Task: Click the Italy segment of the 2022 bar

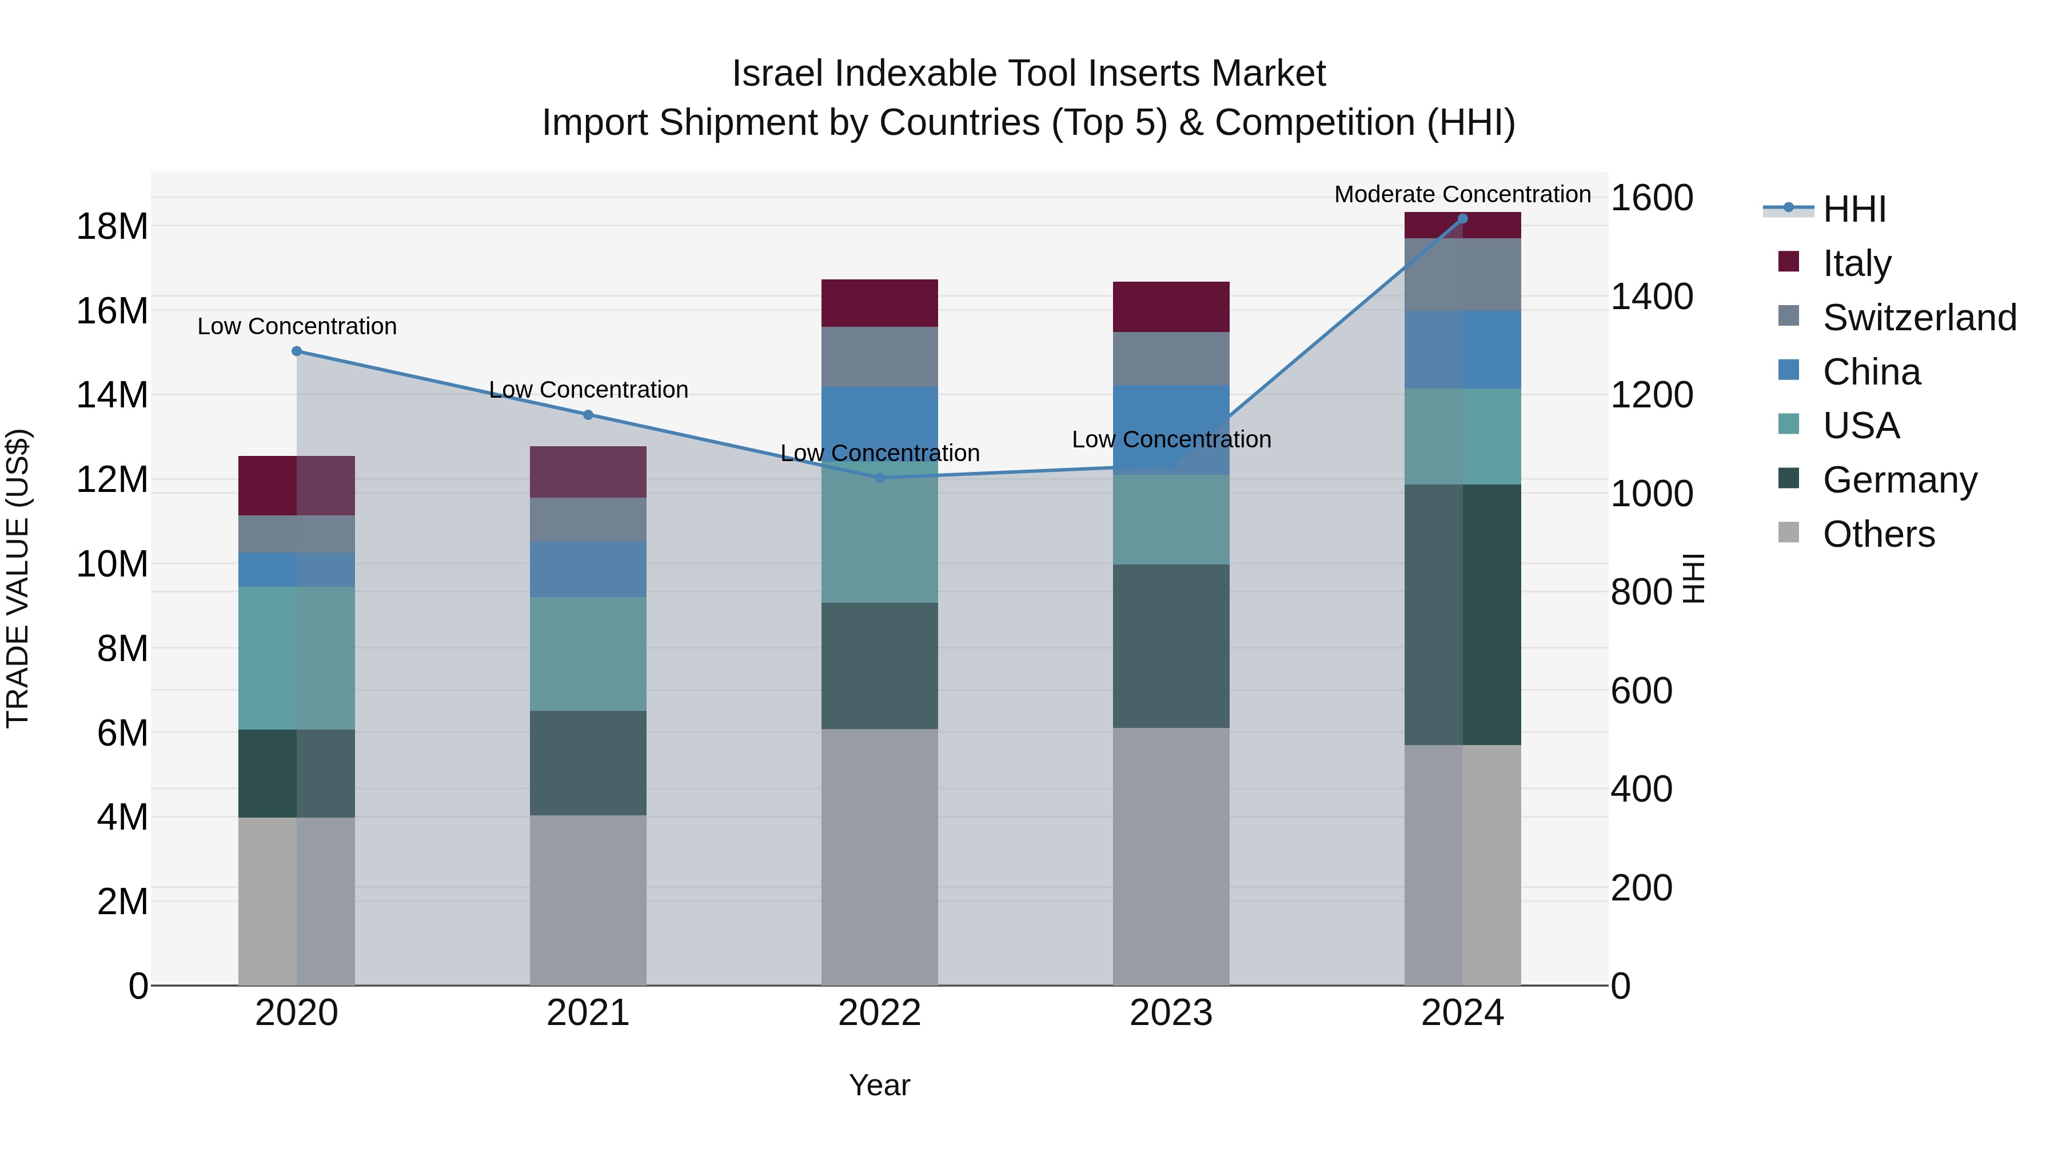Action: coord(880,303)
